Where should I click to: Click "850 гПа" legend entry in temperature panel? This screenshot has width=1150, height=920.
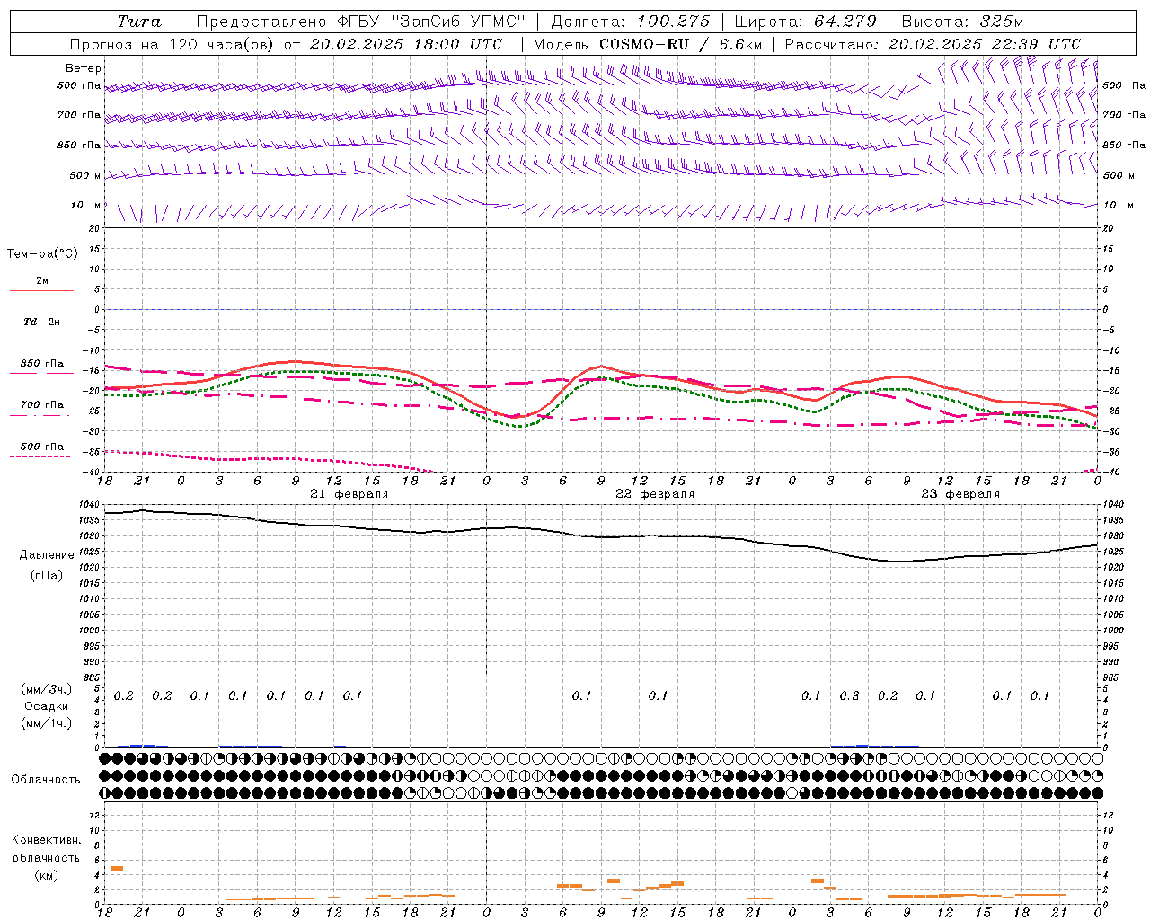tap(42, 364)
